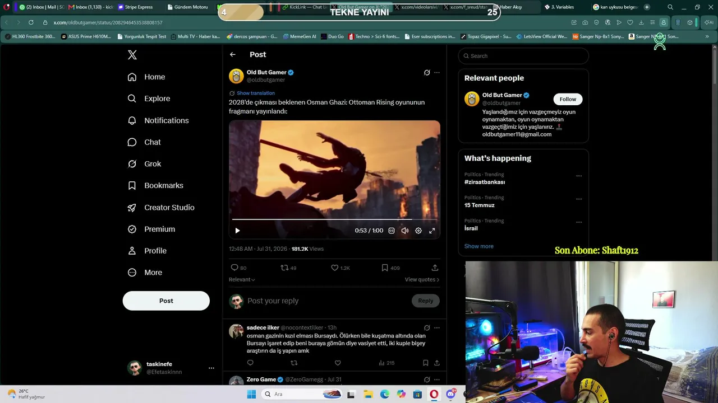Open account menu dots next to taskinefe
Screen dimensions: 718x403
pyautogui.click(x=211, y=368)
